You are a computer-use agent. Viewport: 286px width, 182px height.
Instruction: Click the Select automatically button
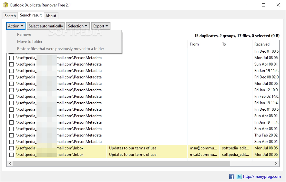pyautogui.click(x=46, y=26)
